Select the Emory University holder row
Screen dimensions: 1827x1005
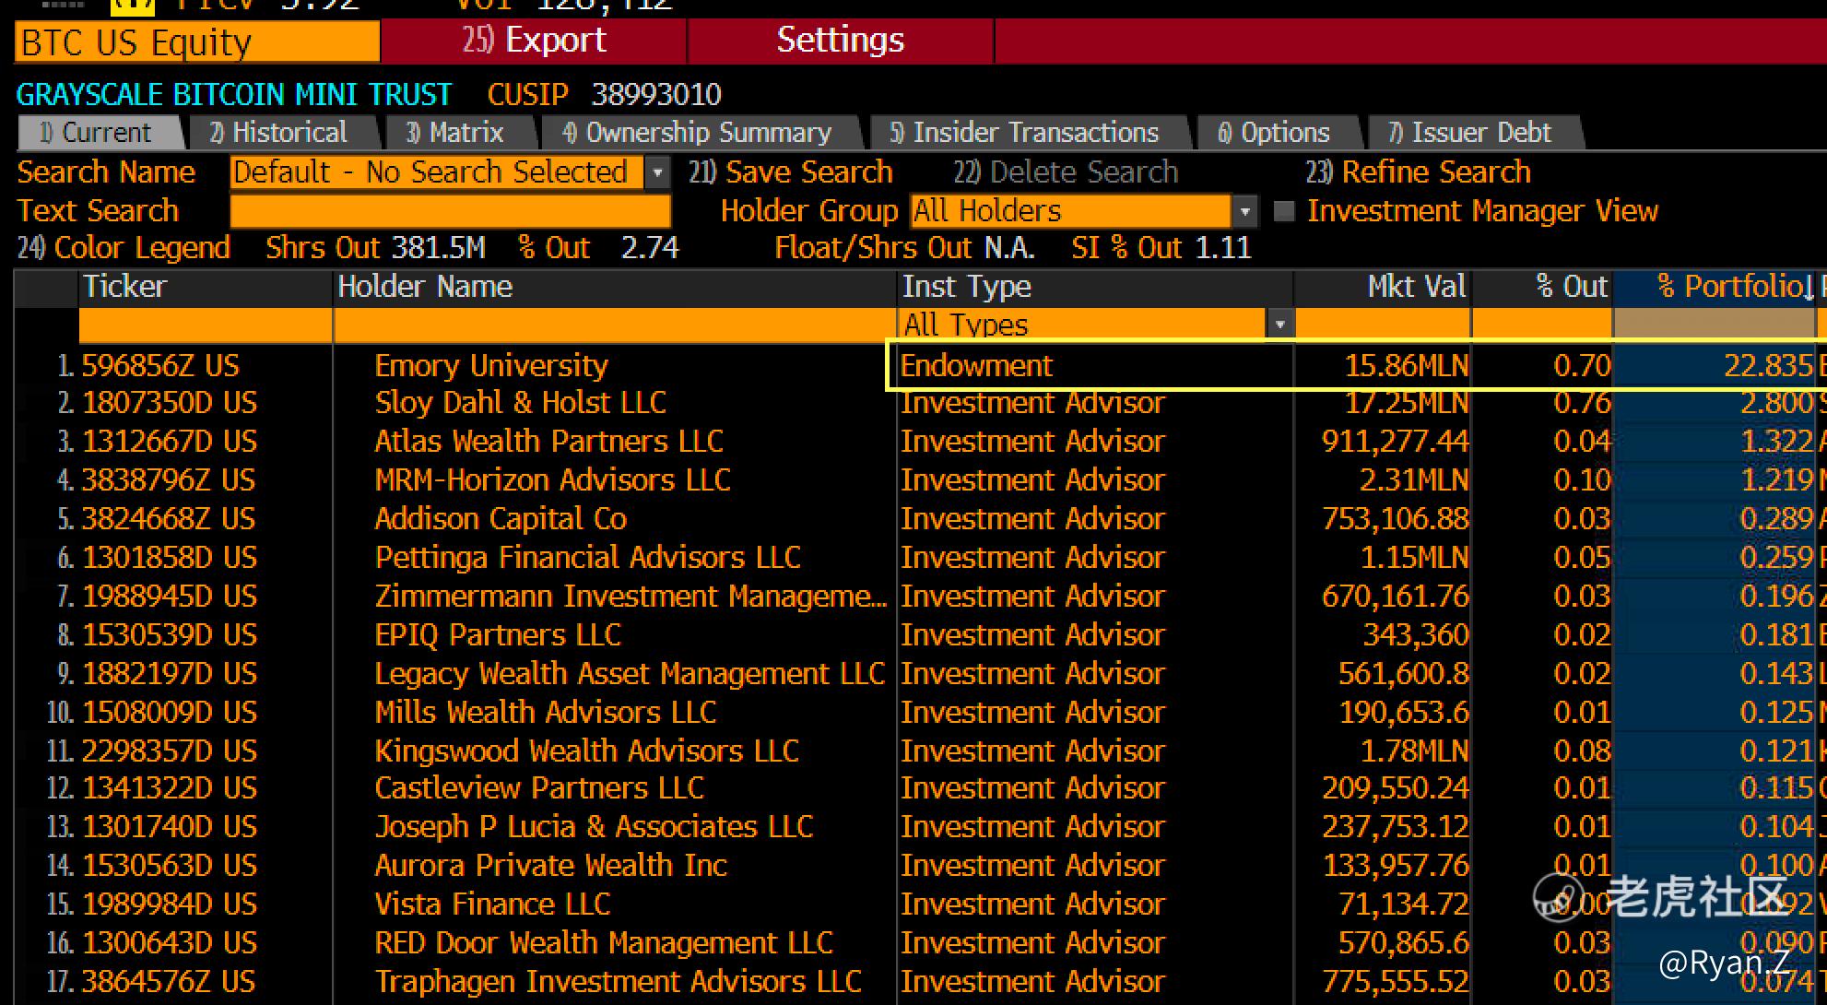[491, 366]
